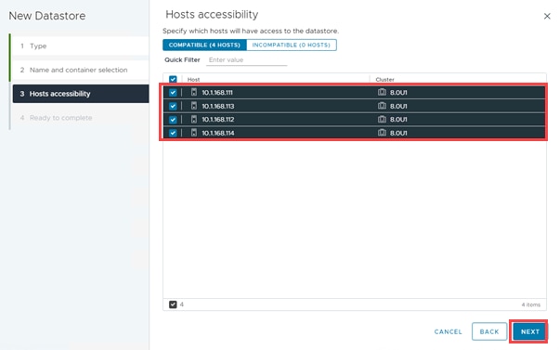
Task: Click host icon beside 10.1.168.111
Action: [193, 92]
